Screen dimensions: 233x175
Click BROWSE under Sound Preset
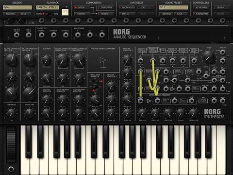[x=166, y=14]
